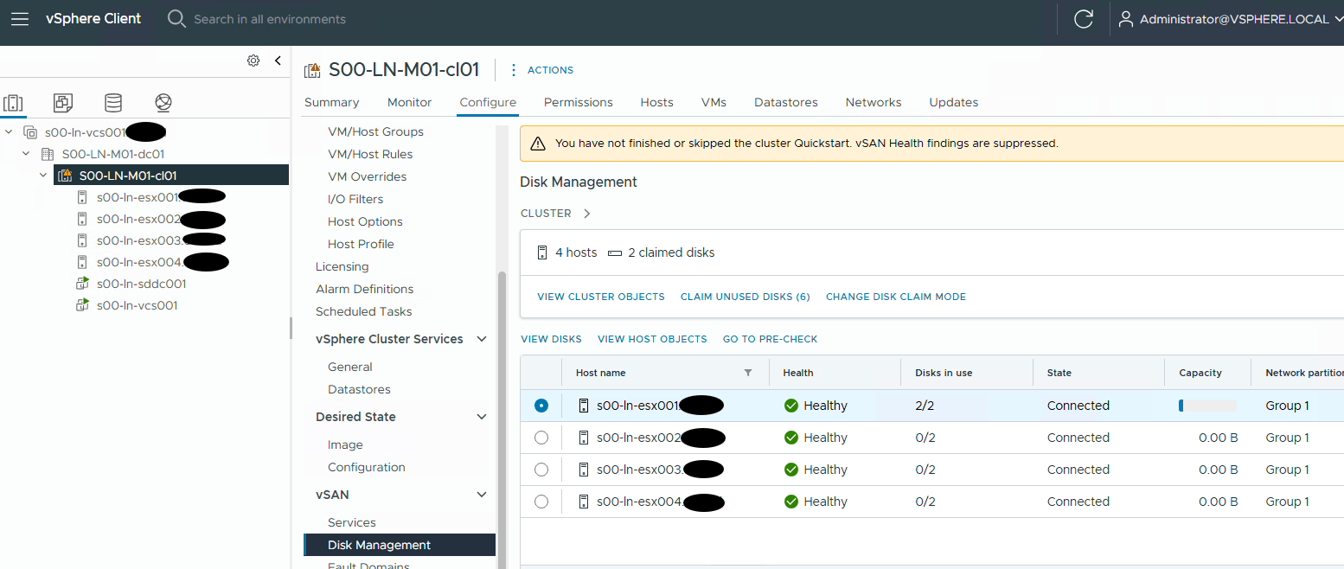Click the search in all environments field
Screen dimensions: 1344x569
[x=269, y=19]
